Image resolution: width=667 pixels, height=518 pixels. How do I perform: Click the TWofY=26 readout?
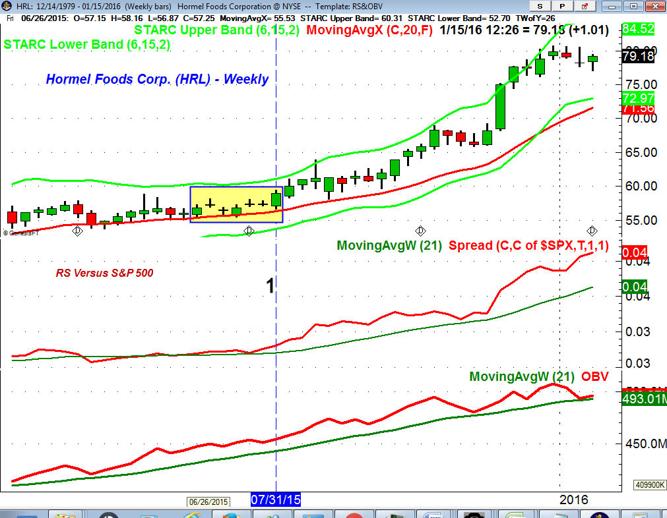pyautogui.click(x=535, y=18)
